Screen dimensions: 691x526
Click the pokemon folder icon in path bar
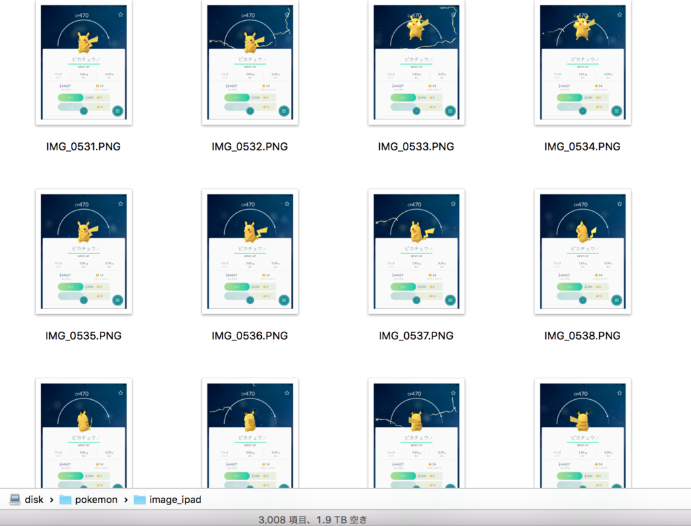(65, 500)
